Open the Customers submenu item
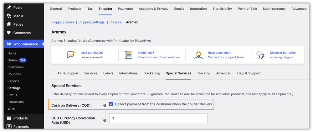This screenshot has width=313, height=132. [16, 67]
